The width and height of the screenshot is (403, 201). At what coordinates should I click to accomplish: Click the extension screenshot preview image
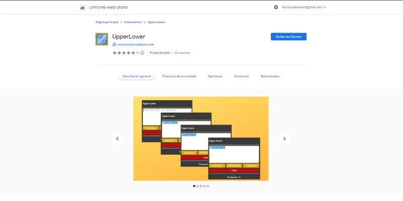click(200, 139)
